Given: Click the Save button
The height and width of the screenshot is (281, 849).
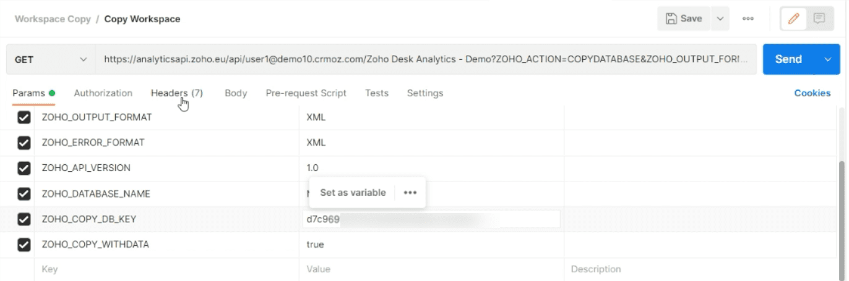Looking at the screenshot, I should [x=684, y=19].
